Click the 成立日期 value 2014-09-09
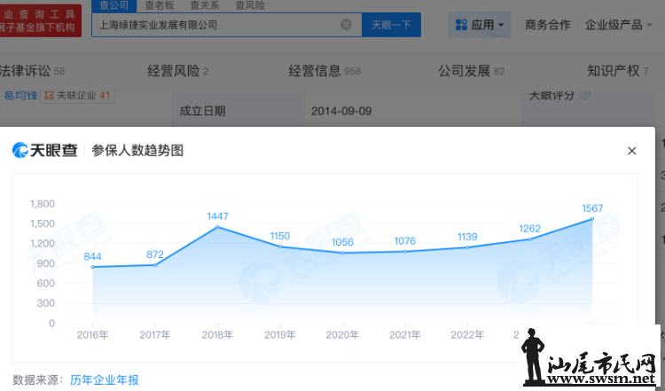Viewport: 665px width, 391px height. click(341, 111)
